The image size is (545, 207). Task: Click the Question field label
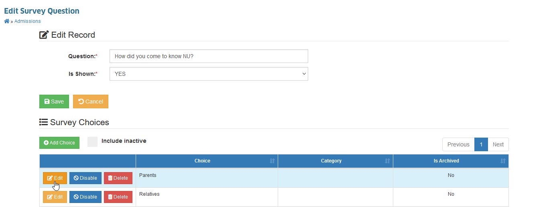click(x=83, y=56)
